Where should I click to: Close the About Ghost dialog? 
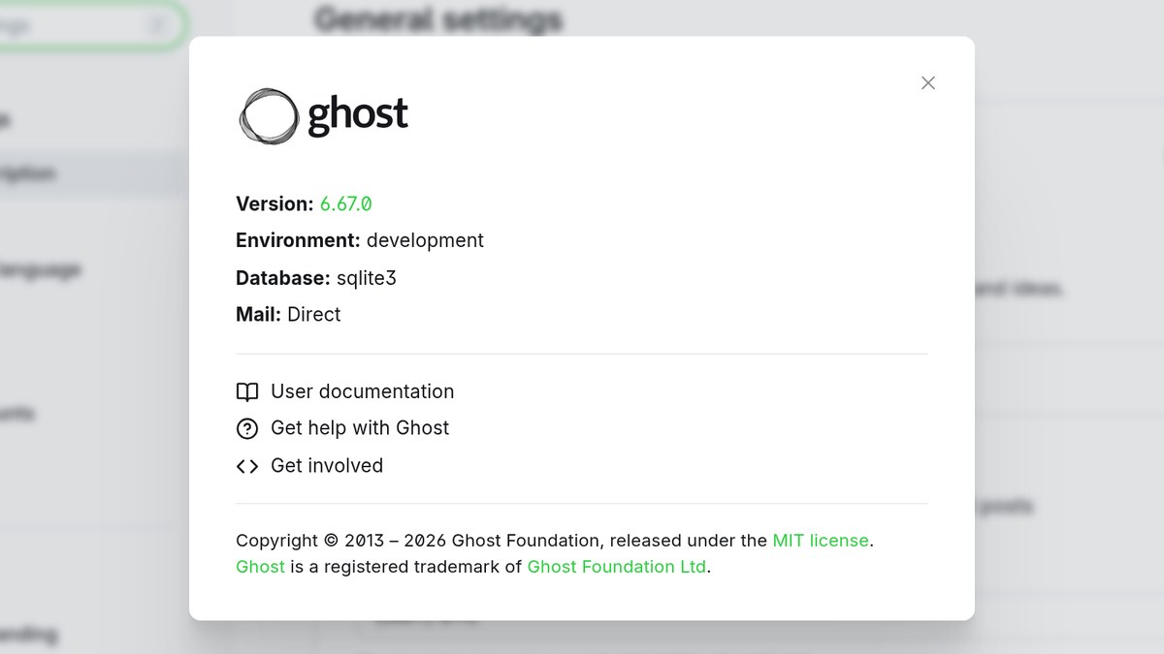click(x=928, y=83)
